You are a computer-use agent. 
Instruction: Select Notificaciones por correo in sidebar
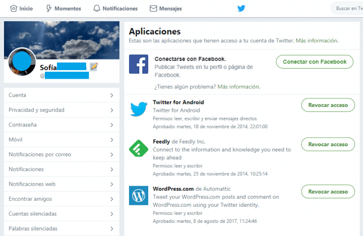coord(62,154)
